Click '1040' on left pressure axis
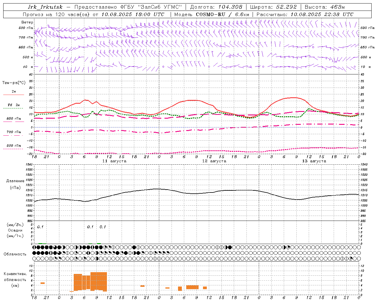Screen dimensions: 376x300 29,165
